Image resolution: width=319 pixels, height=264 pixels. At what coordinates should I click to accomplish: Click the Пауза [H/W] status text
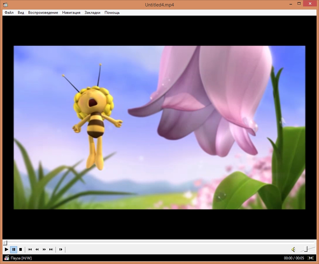click(x=21, y=258)
